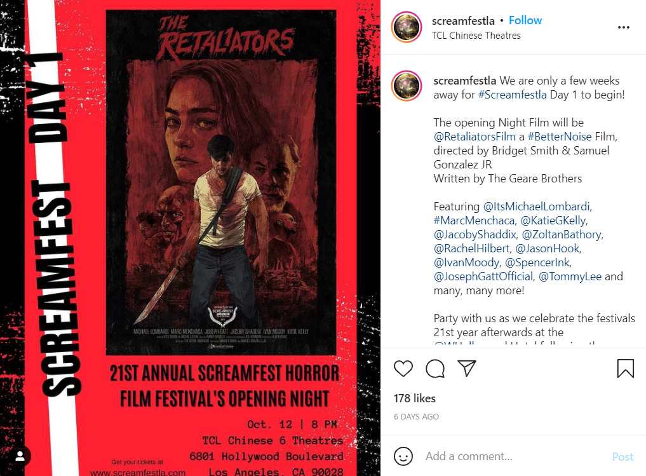Visit the @RetaliatorsFilm profile mention
The height and width of the screenshot is (476, 646).
474,137
